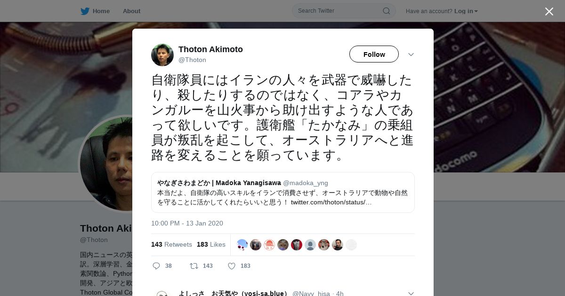
Task: Click the retweet arrows icon
Action: click(194, 266)
